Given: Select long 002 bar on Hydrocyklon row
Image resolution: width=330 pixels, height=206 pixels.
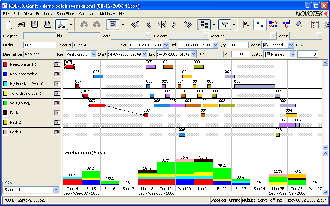Looking at the screenshot, I should (255, 86).
